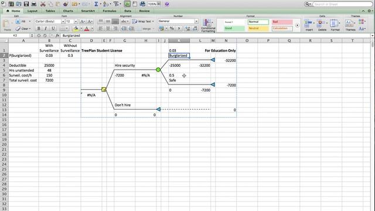Viewport: 375px width, 211px height.
Task: Open the font color dropdown arrow
Action: tap(93, 29)
